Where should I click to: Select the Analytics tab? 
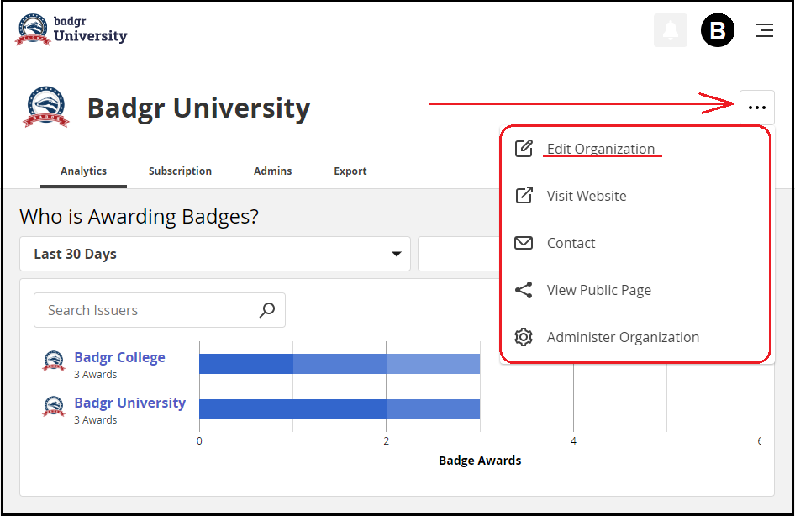coord(83,171)
